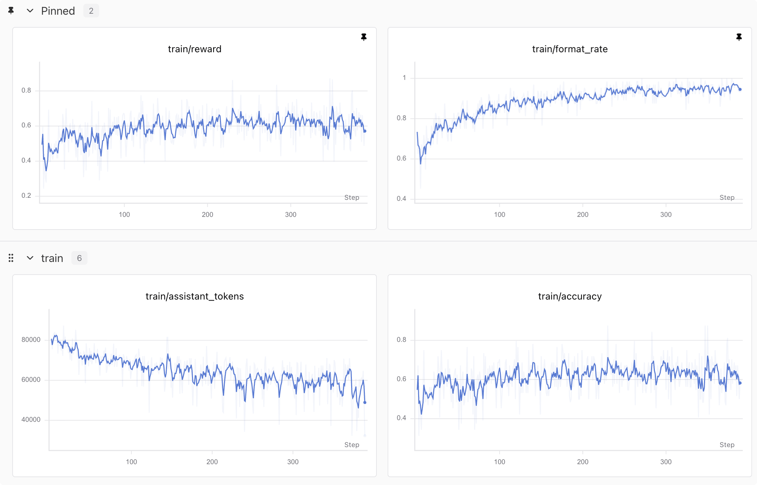
Task: Click the 40000 y-axis label in assistant_tokens chart
Action: [x=31, y=419]
